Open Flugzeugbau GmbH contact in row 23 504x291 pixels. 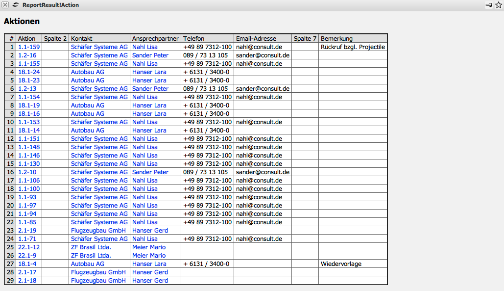click(98, 231)
